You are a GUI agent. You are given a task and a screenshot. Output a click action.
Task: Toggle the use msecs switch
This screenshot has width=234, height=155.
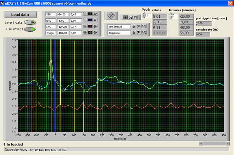pyautogui.click(x=30, y=29)
